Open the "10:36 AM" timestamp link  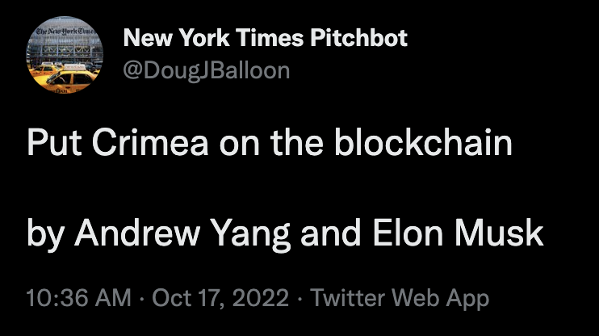point(80,299)
